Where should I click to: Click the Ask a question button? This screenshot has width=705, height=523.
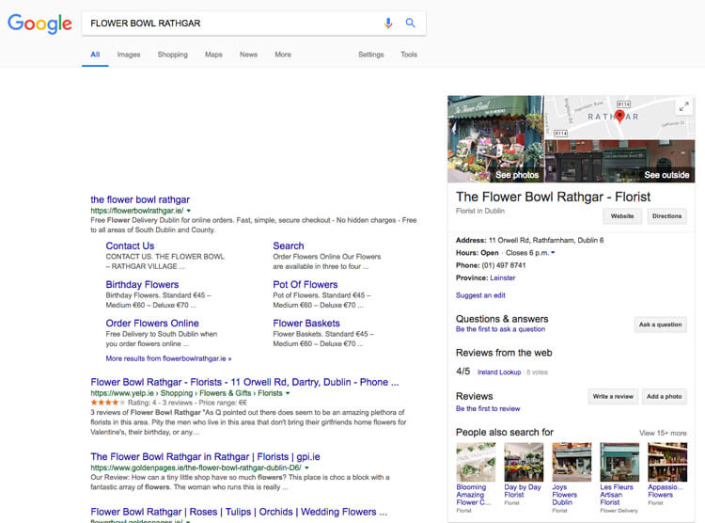(x=660, y=325)
